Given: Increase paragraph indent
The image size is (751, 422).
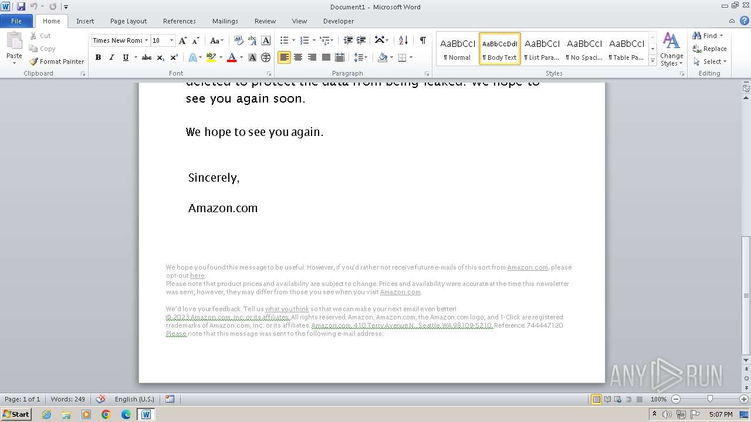Looking at the screenshot, I should click(x=361, y=40).
